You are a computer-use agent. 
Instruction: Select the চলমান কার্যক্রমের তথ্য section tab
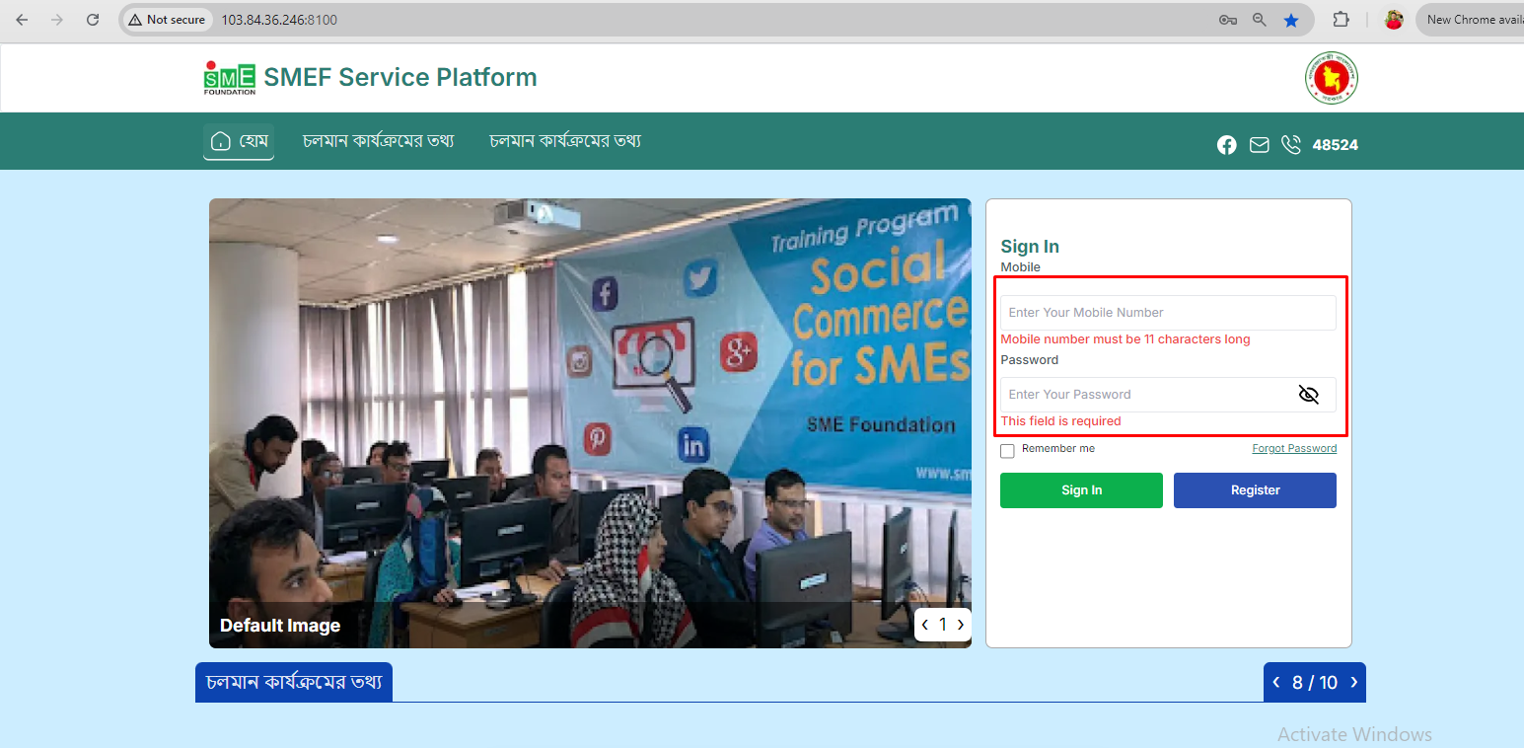[294, 682]
